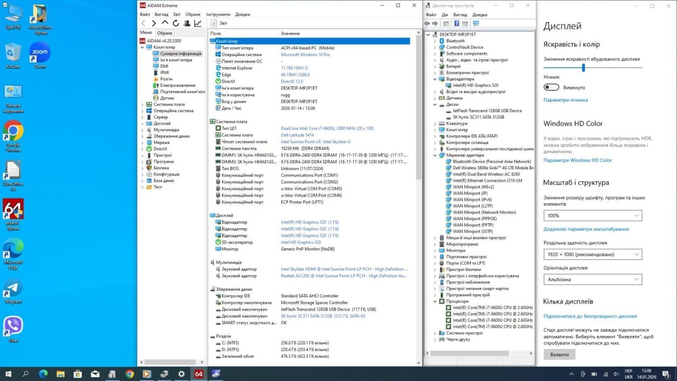
Task: Open Telegram desktop shortcut
Action: click(13, 289)
